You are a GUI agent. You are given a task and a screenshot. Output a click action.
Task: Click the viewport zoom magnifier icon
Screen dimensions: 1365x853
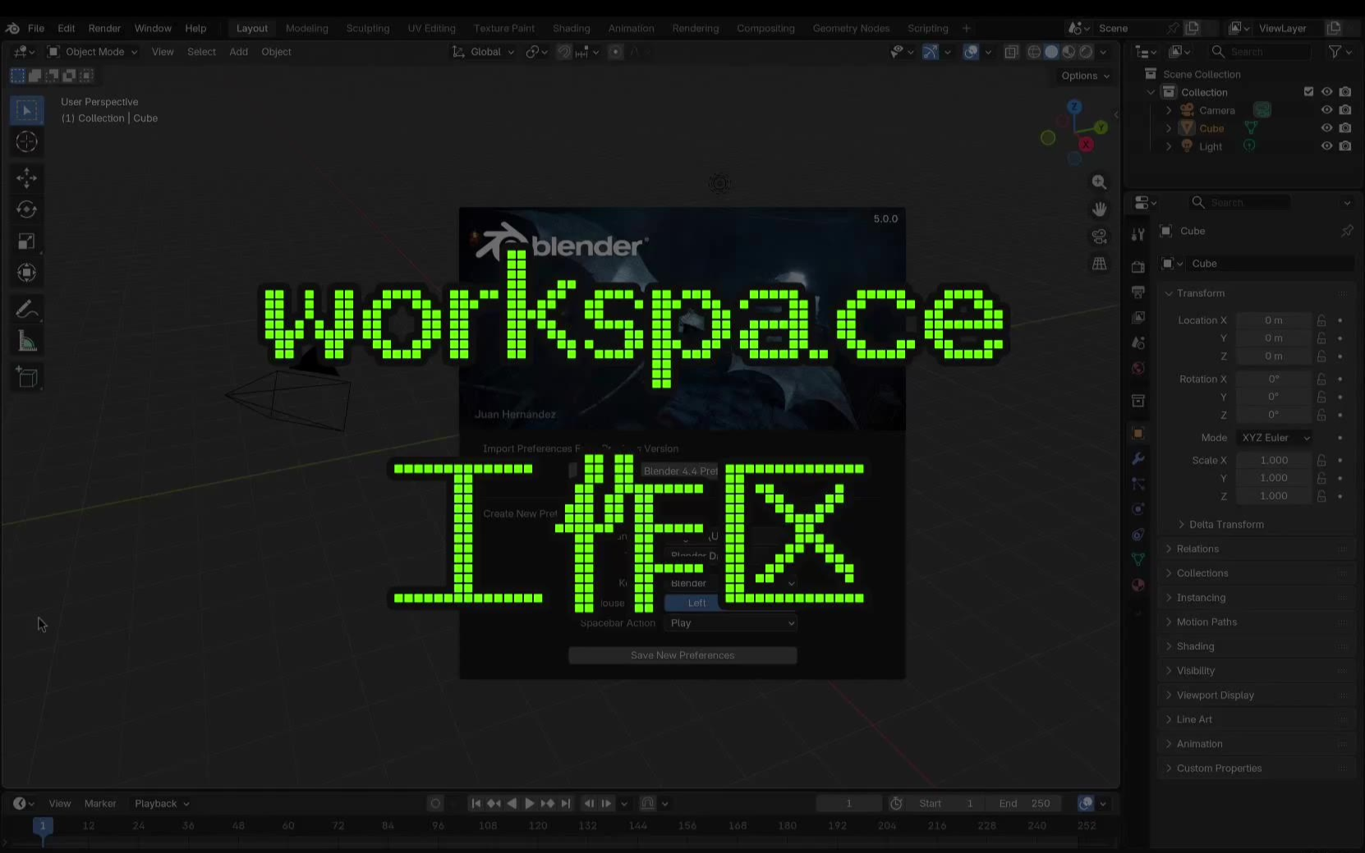click(1099, 182)
